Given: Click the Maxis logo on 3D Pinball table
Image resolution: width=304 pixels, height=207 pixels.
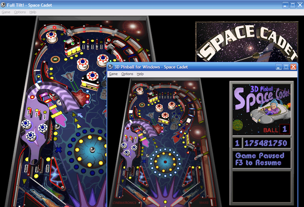Looking at the screenshot, I should click(x=204, y=203).
